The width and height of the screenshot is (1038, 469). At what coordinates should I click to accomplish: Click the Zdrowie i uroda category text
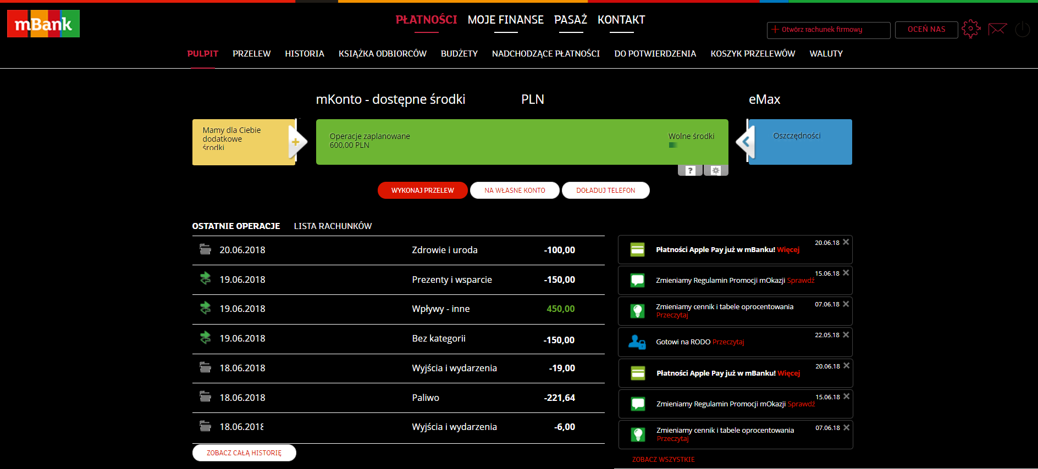pos(445,250)
